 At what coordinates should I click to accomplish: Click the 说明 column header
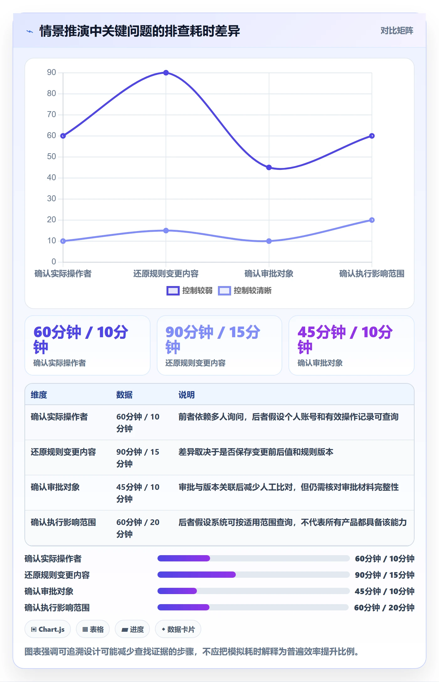187,395
